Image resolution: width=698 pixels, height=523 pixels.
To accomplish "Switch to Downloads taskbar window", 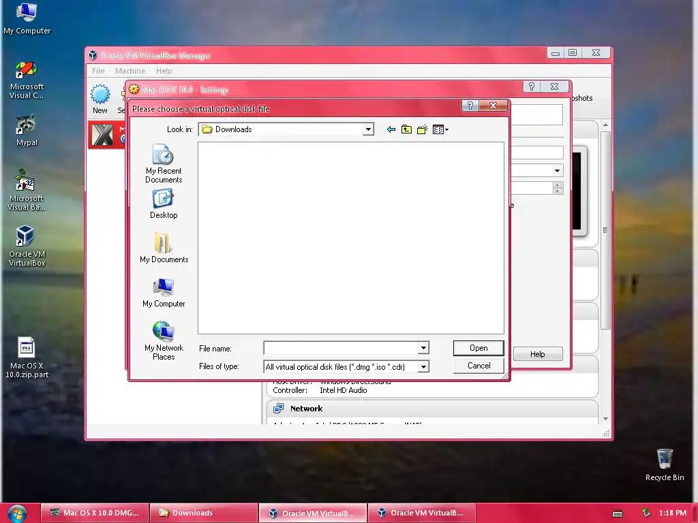I will 204,513.
